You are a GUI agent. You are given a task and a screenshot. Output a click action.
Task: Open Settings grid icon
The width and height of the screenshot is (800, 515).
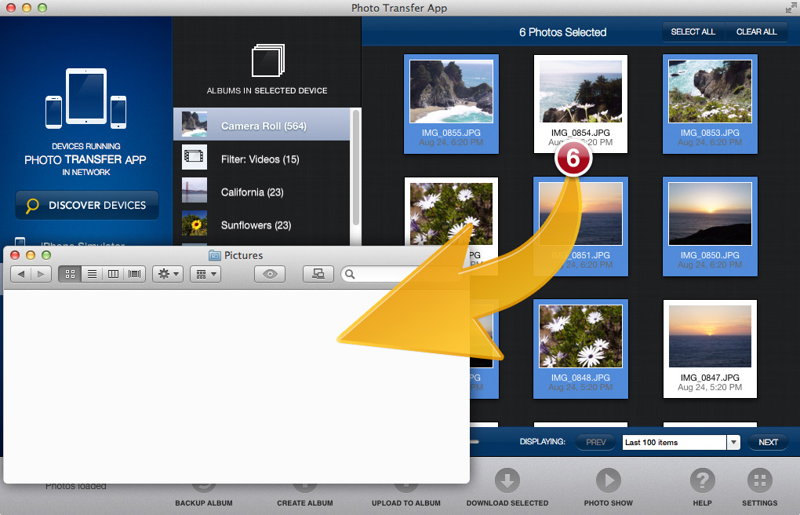click(x=760, y=480)
